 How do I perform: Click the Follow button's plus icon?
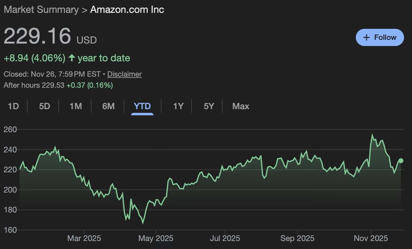(x=366, y=37)
